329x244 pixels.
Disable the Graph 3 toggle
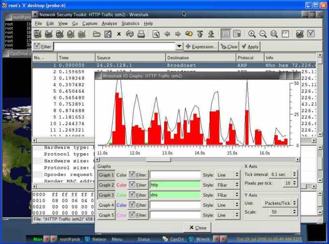(106, 195)
